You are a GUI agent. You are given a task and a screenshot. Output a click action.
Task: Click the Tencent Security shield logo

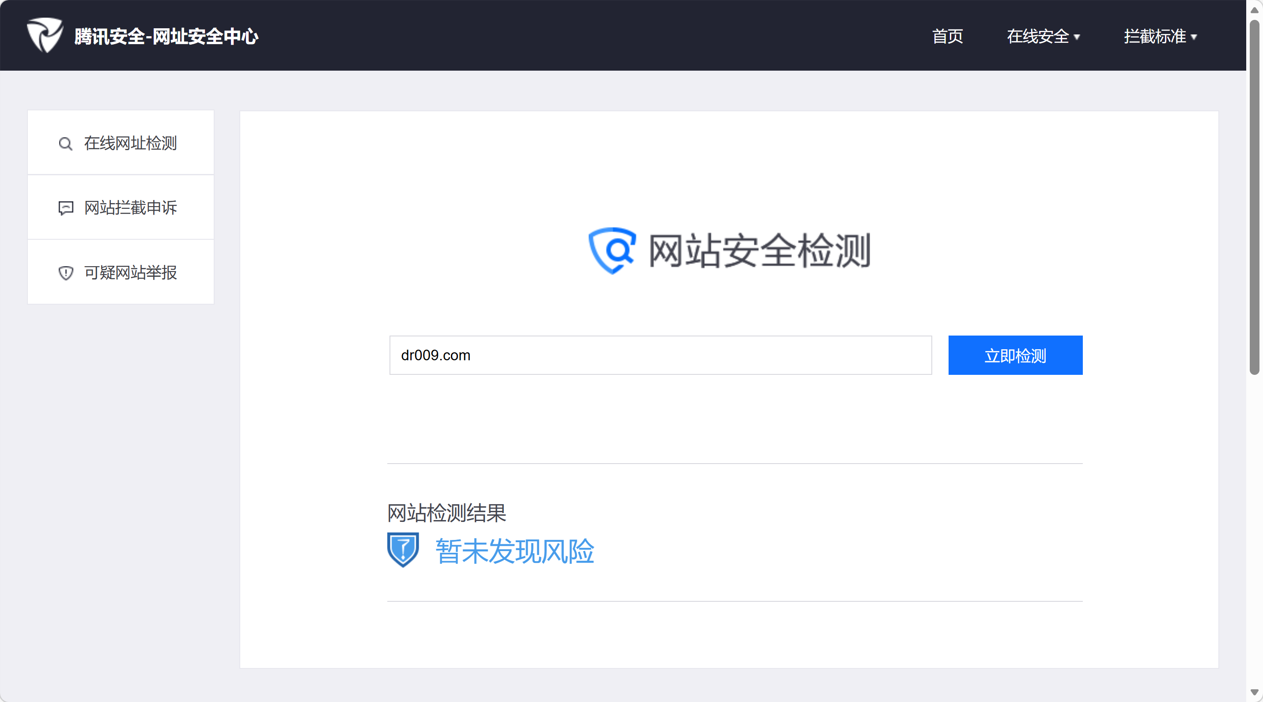click(x=45, y=35)
